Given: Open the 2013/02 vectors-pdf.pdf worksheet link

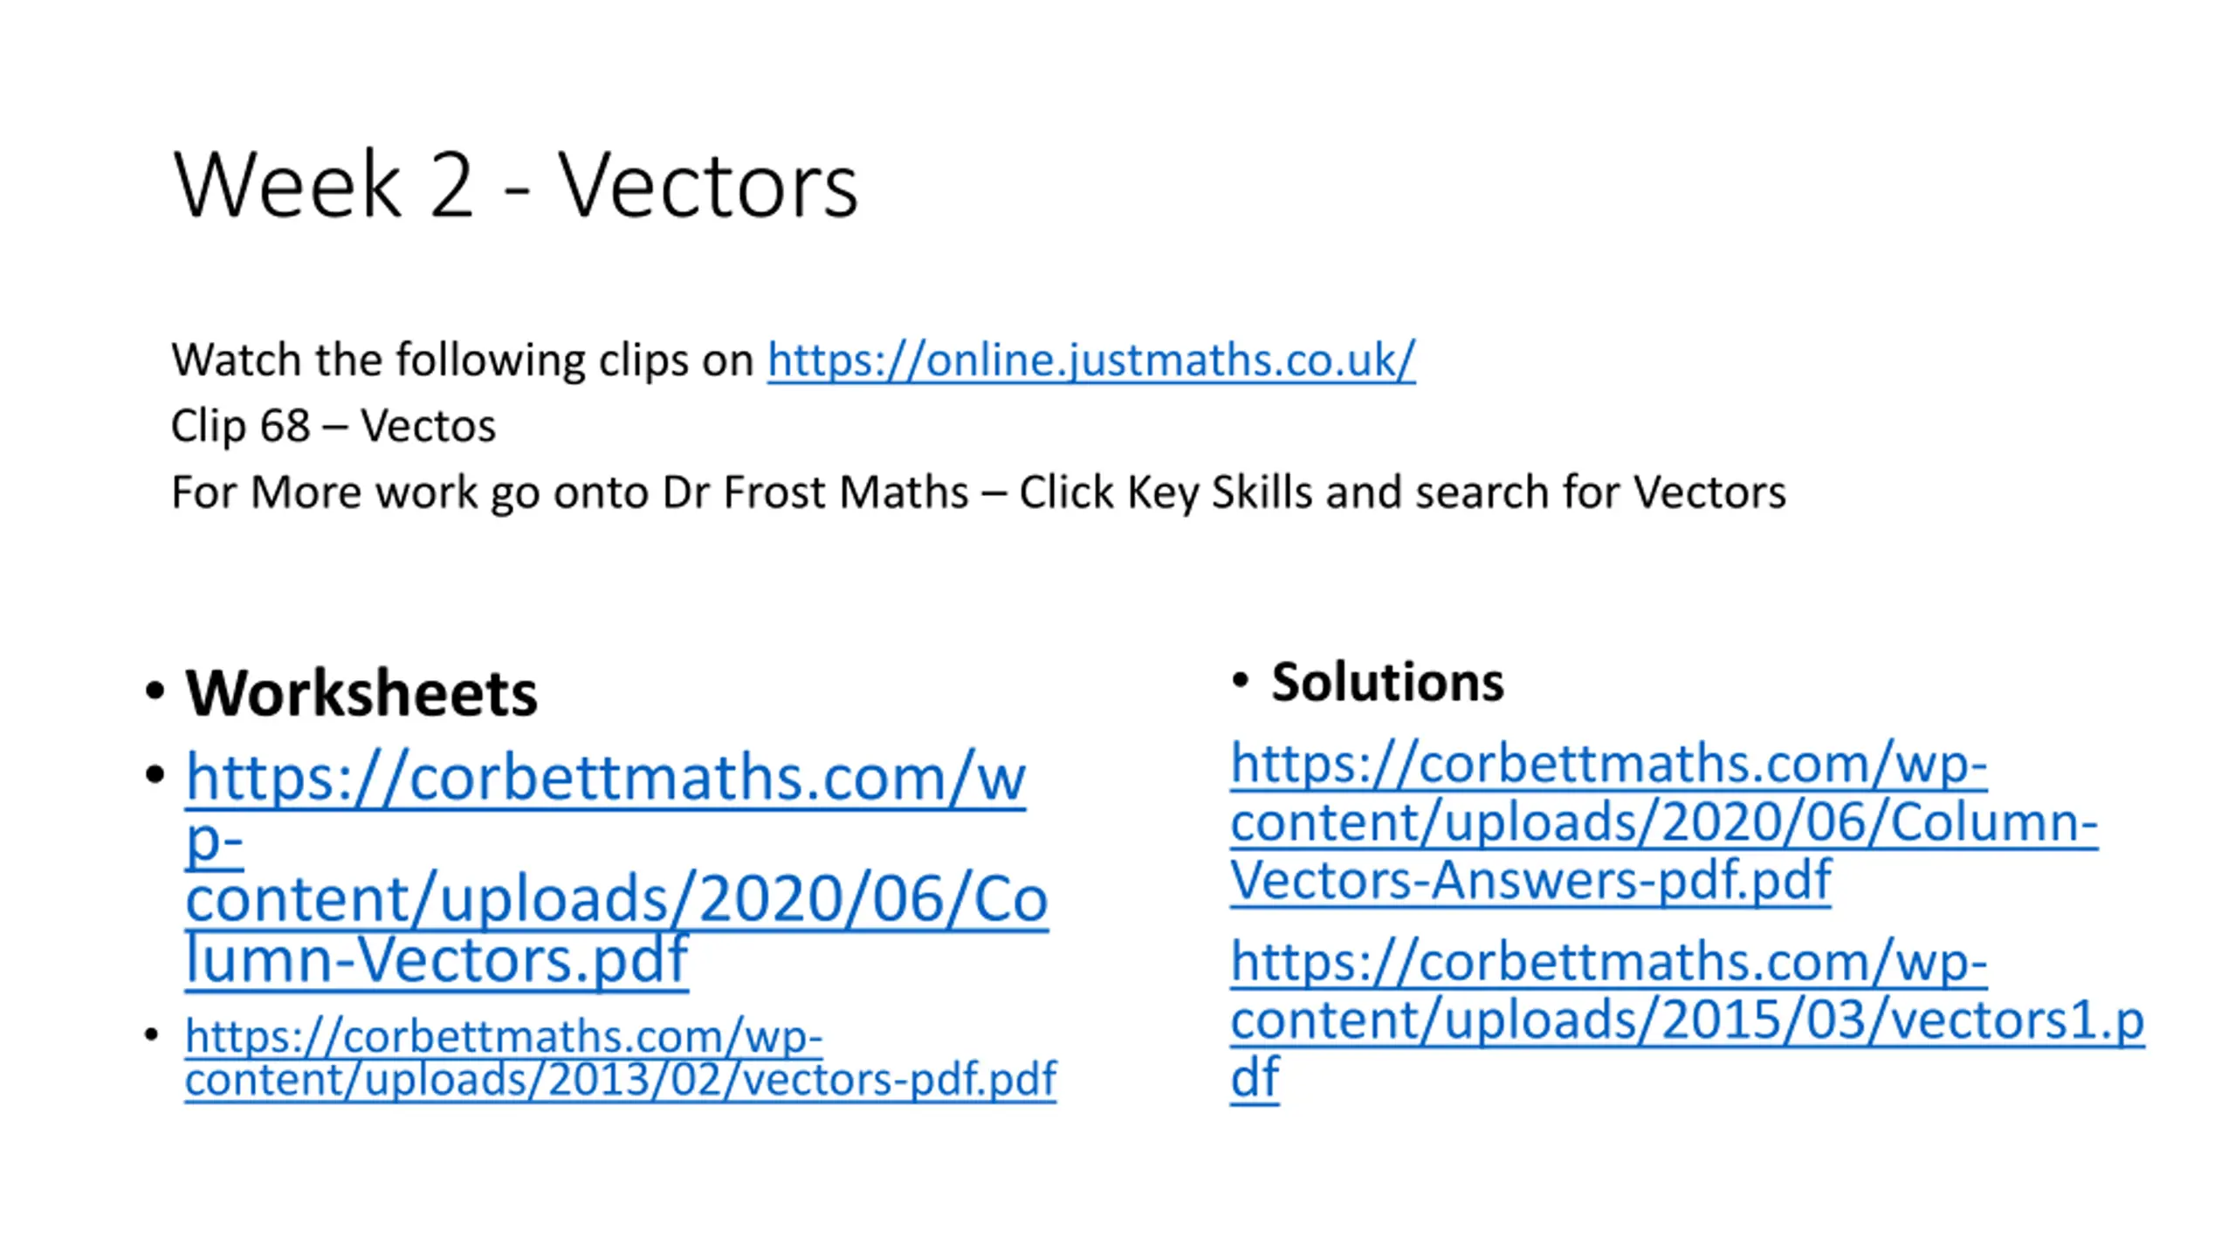Looking at the screenshot, I should pyautogui.click(x=621, y=1057).
